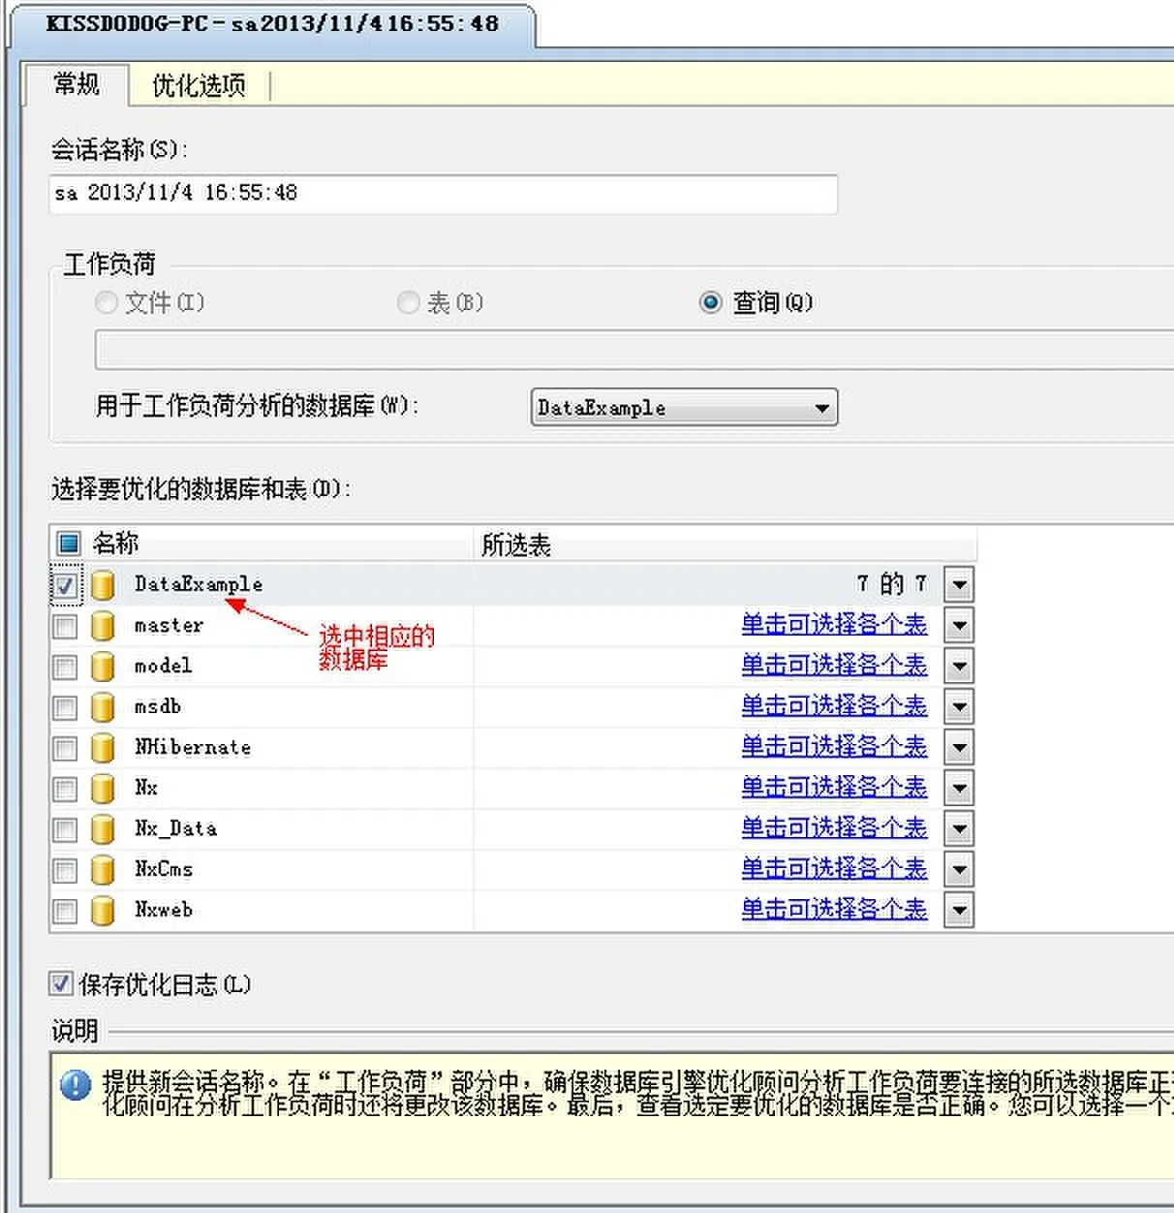Open table dropdown arrow for master row
Image resolution: width=1174 pixels, height=1213 pixels.
[959, 625]
